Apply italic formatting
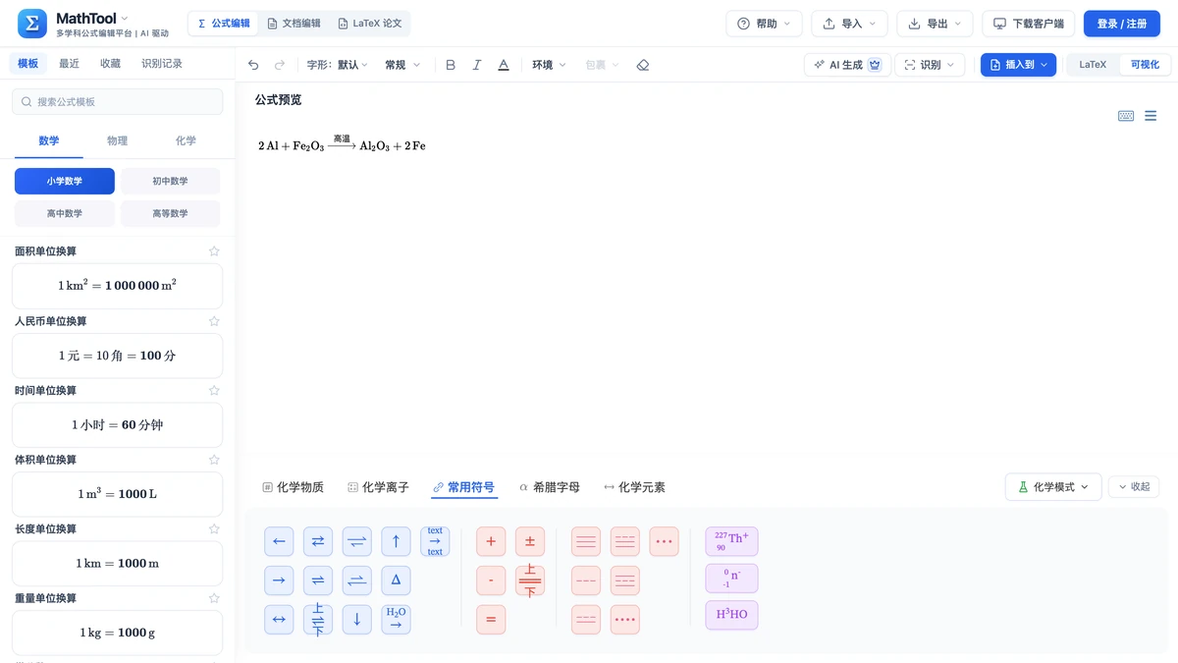This screenshot has width=1178, height=663. pos(477,65)
